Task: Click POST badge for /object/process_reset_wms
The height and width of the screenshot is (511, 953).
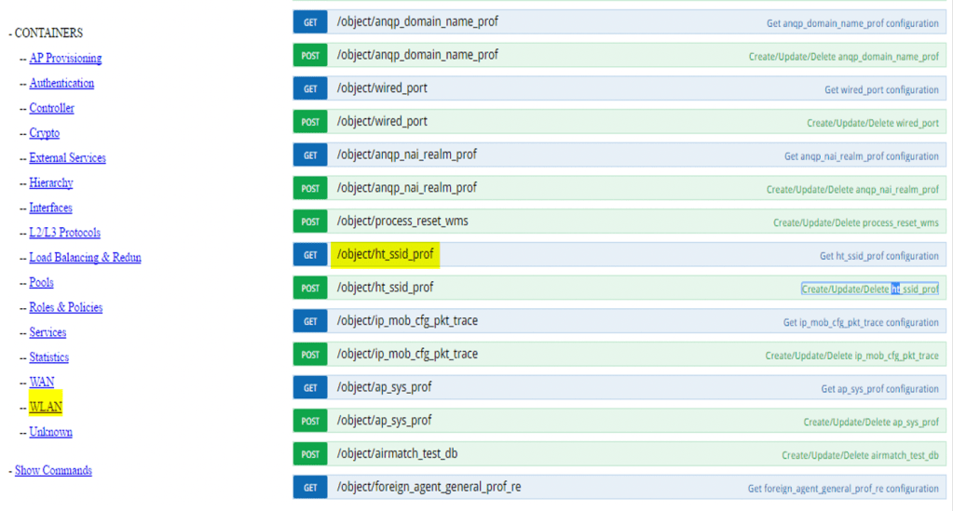Action: pos(310,222)
